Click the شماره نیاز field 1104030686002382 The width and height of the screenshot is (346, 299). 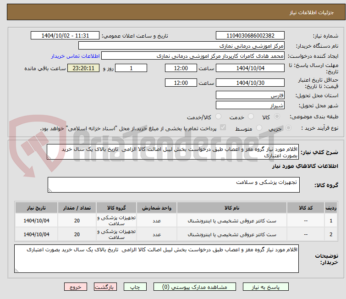(x=250, y=36)
